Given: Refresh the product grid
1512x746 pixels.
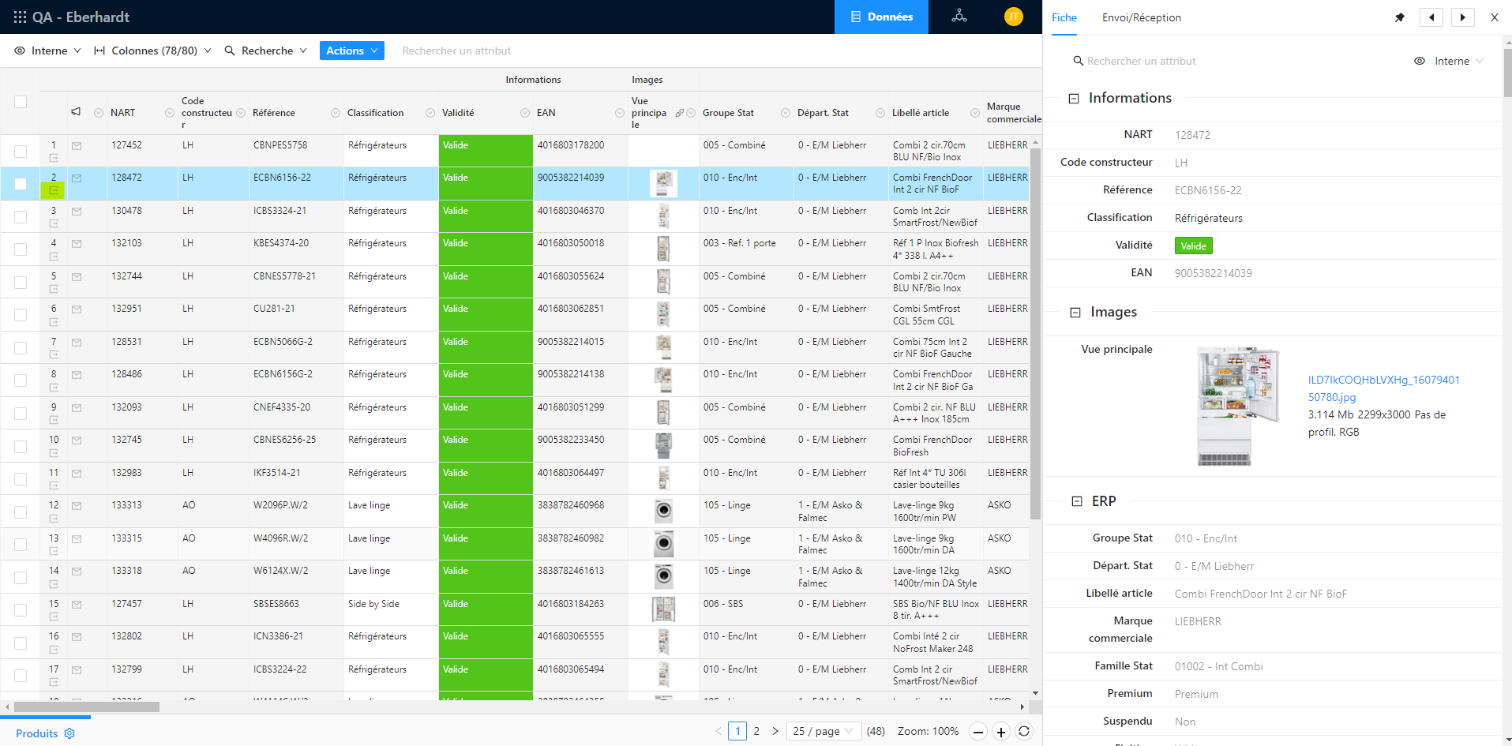Looking at the screenshot, I should (1024, 732).
